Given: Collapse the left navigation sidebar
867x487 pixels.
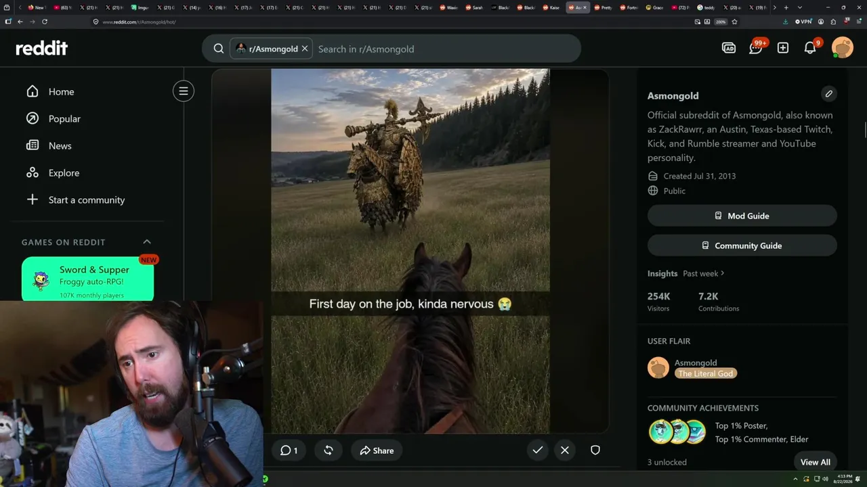Looking at the screenshot, I should coord(183,91).
